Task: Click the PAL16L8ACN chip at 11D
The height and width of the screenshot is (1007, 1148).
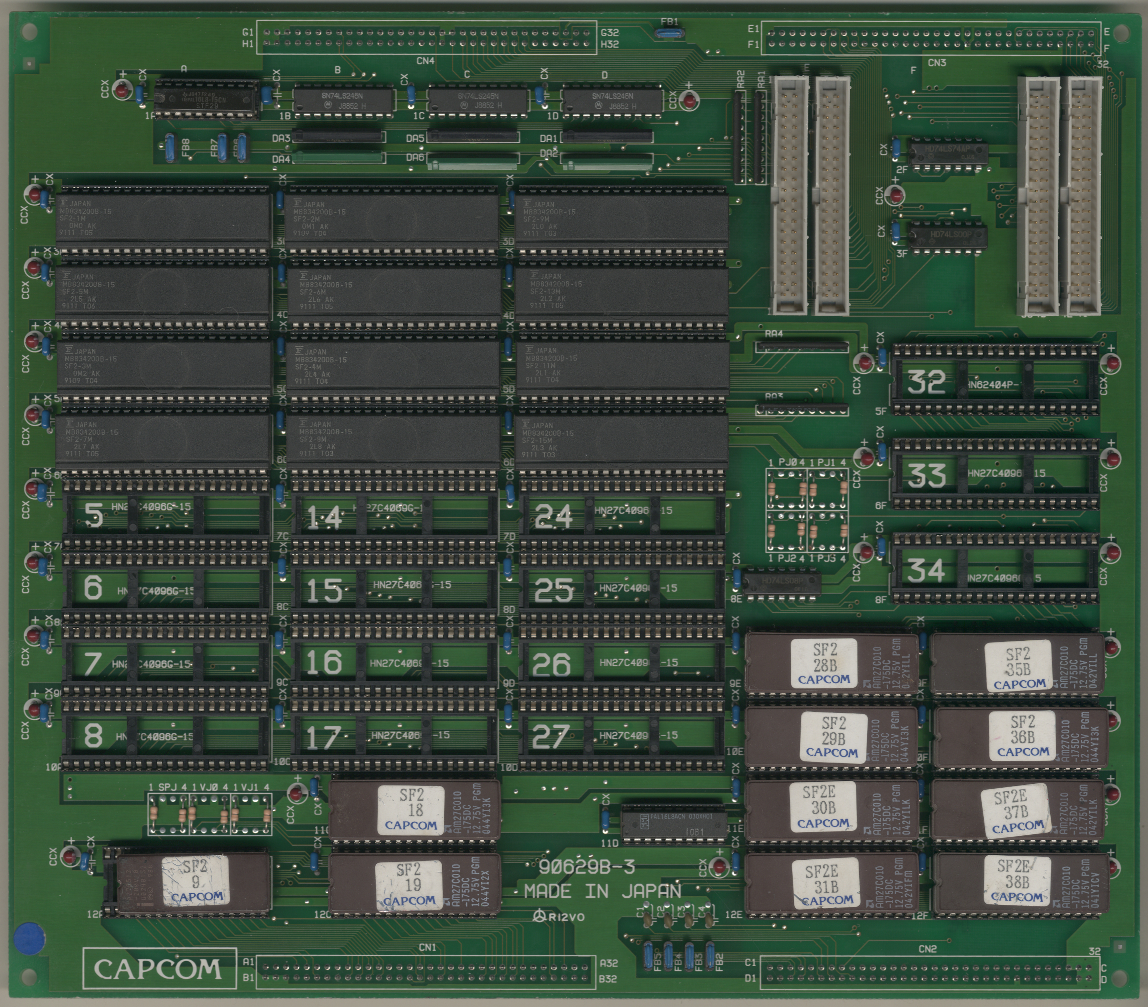Action: tap(674, 824)
